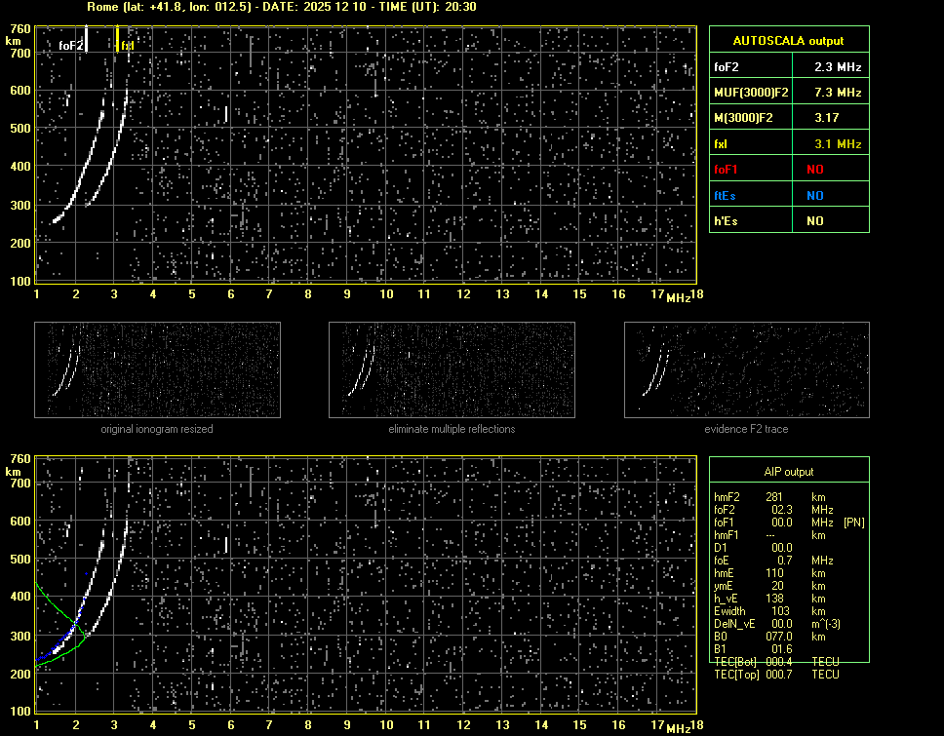The image size is (944, 736).
Task: Open the 'eliminate multiple reflections' thumbnail
Action: (452, 369)
